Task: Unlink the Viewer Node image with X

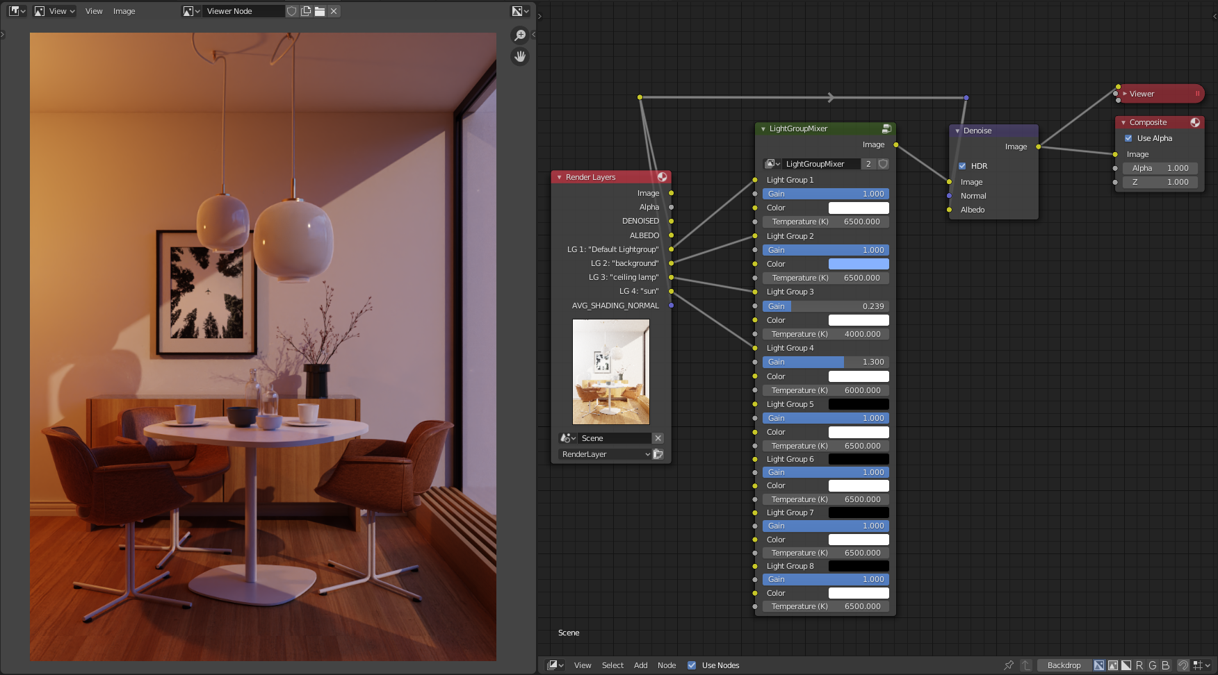Action: coord(334,11)
